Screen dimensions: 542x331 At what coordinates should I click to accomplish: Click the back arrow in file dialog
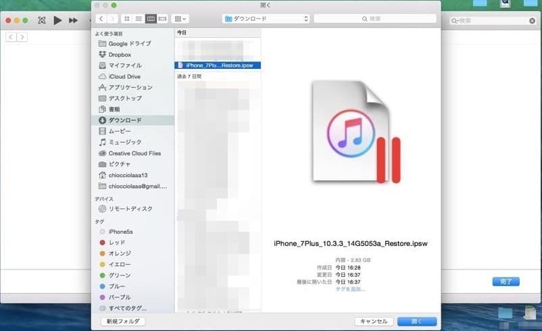[x=101, y=19]
